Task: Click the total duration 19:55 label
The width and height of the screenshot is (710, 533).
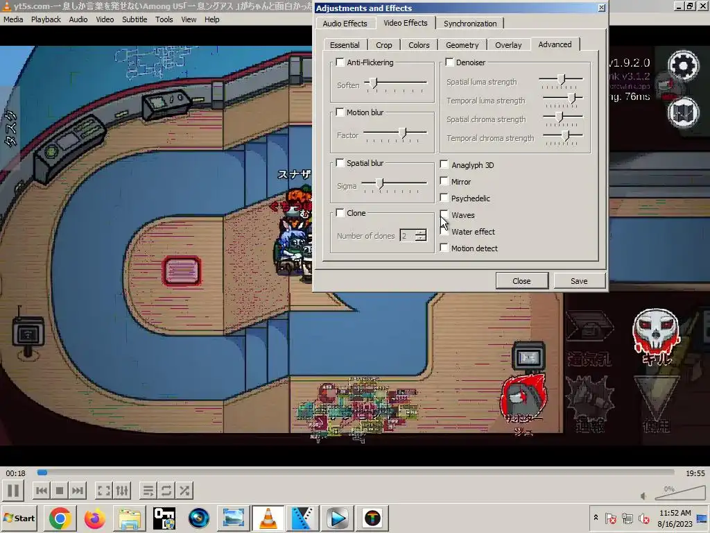Action: pos(695,473)
